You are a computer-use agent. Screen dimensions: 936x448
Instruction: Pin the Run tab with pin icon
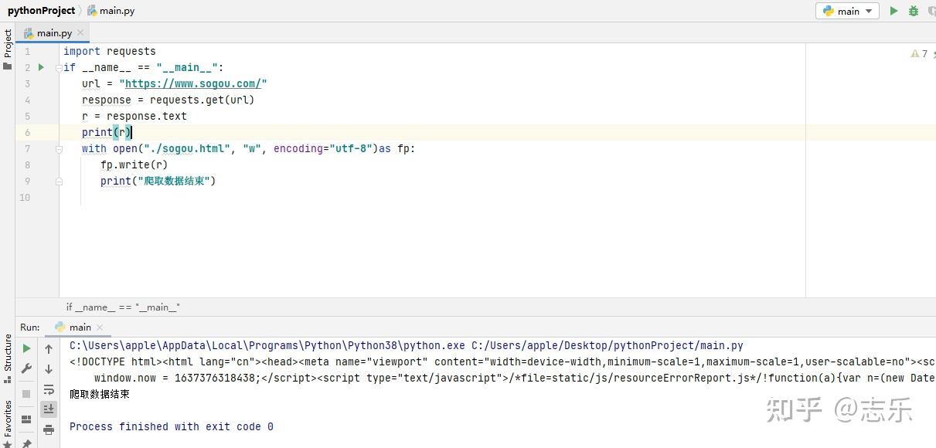[x=26, y=443]
